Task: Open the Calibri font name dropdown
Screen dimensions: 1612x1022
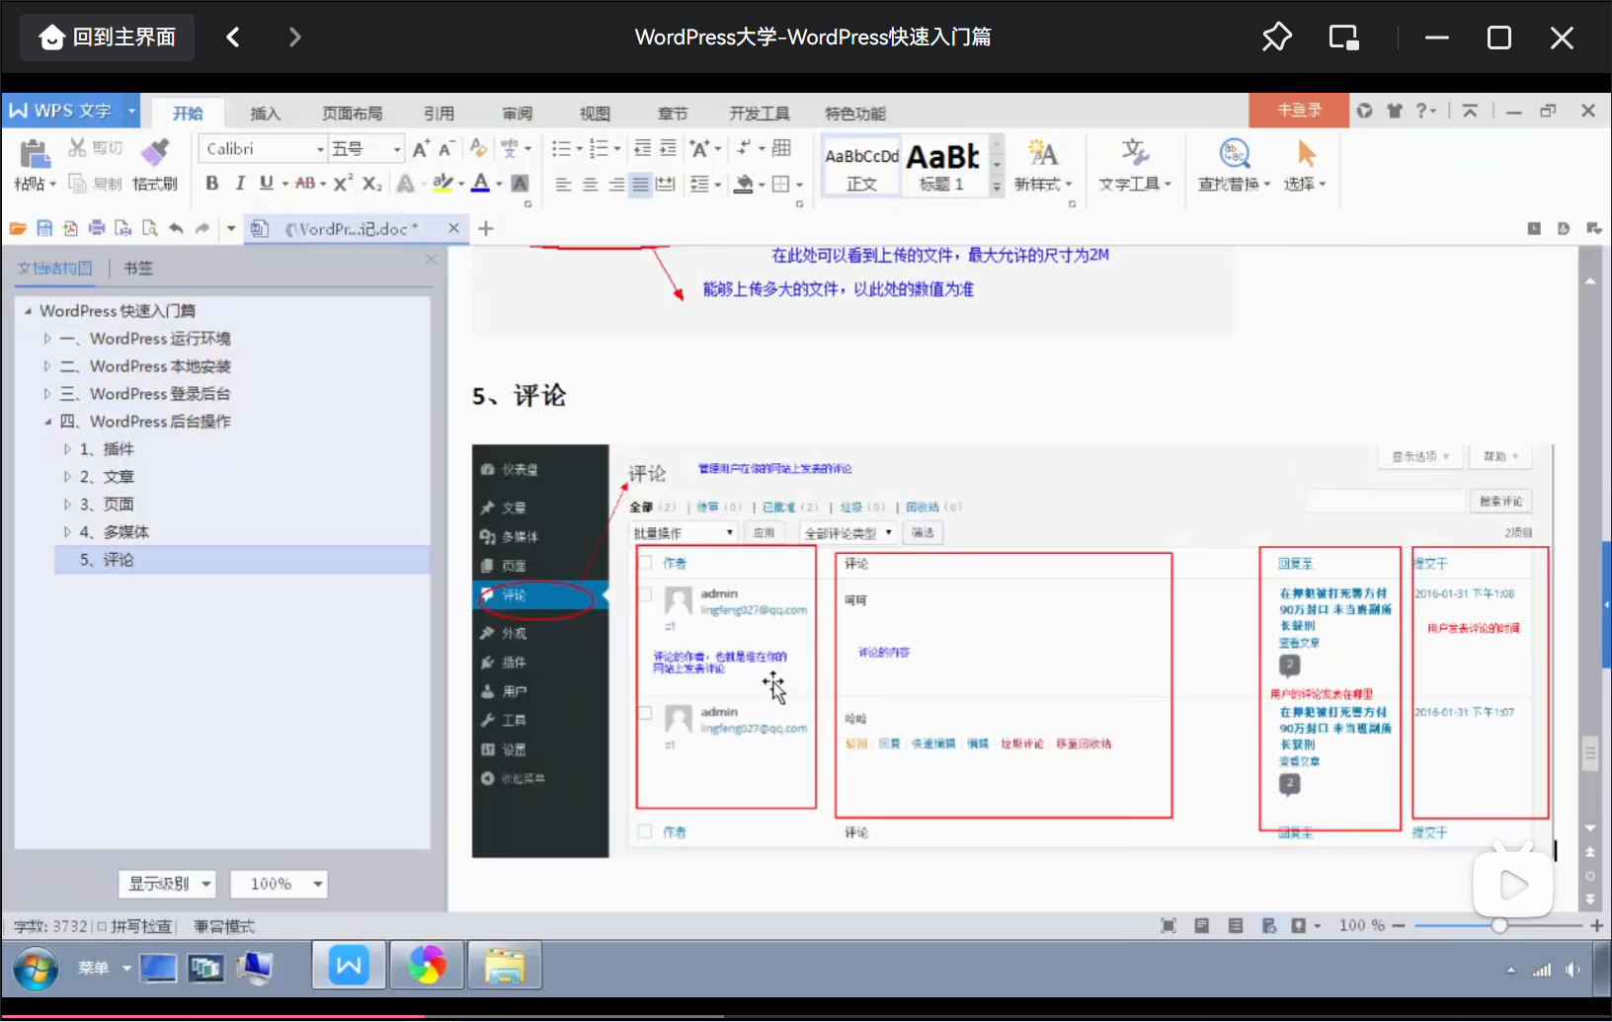Action: tap(320, 149)
